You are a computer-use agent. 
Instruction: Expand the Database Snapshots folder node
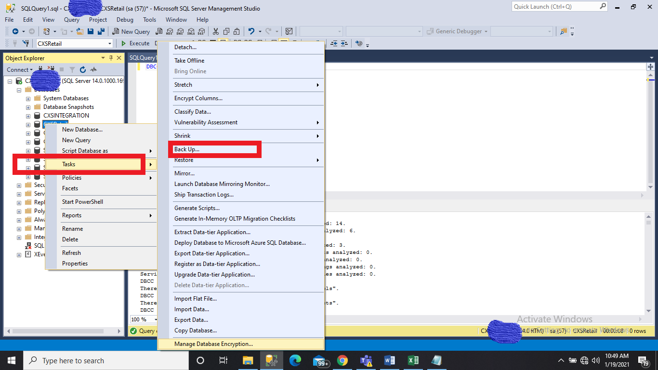point(28,107)
